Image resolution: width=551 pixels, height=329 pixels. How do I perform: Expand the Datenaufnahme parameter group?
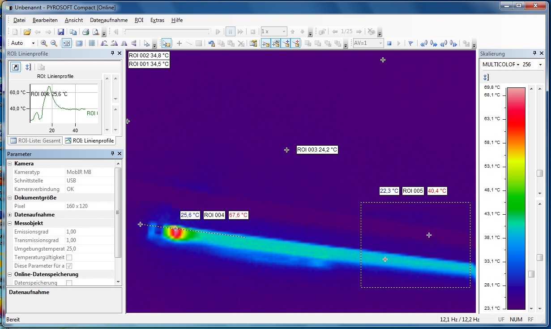click(10, 215)
